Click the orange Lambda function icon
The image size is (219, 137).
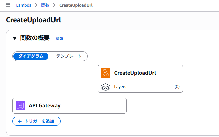[x=106, y=73]
